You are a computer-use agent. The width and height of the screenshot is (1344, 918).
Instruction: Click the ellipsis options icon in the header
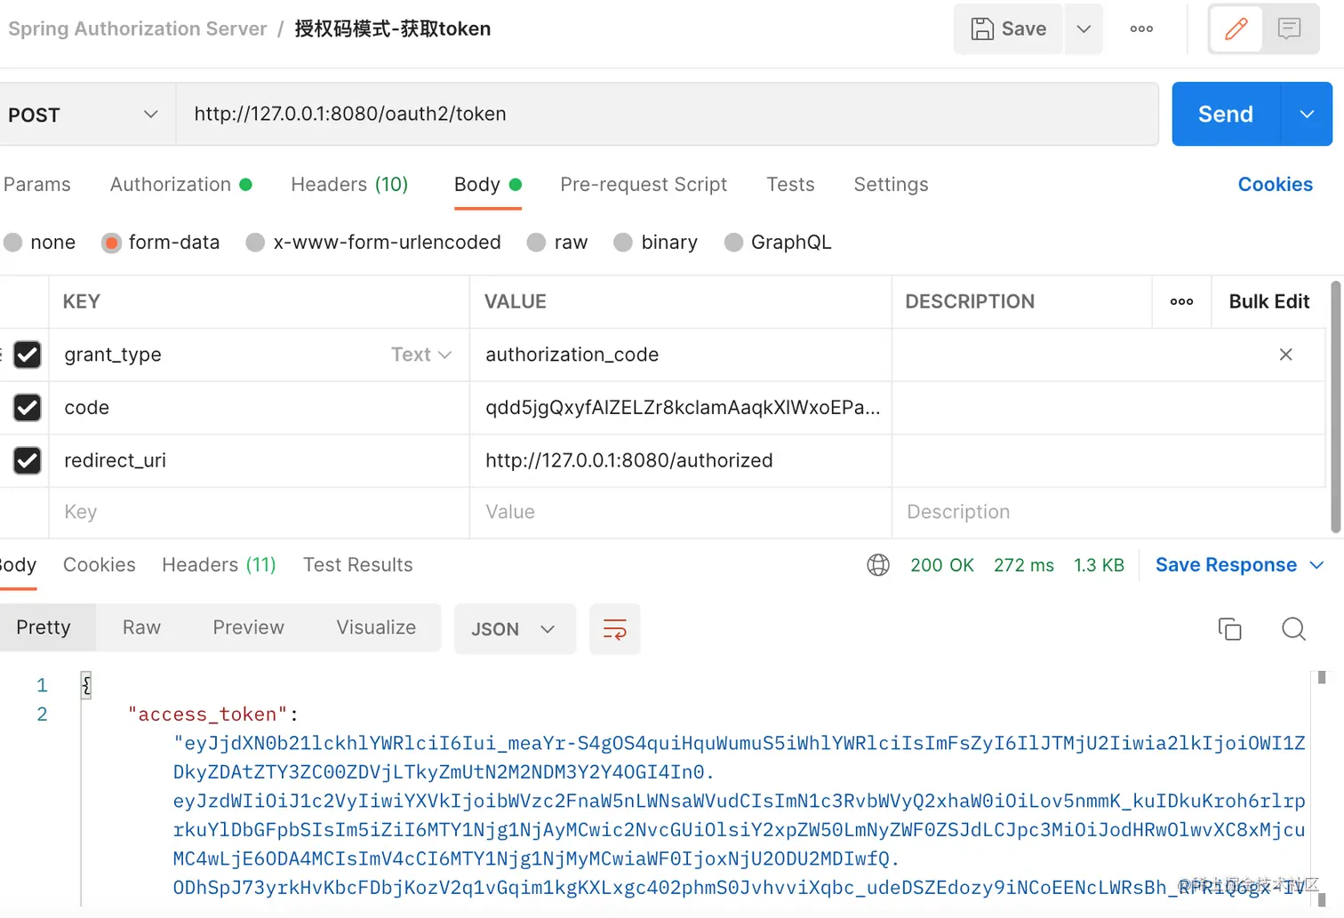click(x=1140, y=28)
